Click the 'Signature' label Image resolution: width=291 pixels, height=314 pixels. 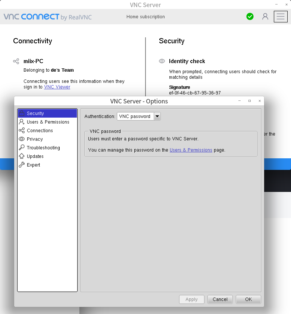point(179,87)
